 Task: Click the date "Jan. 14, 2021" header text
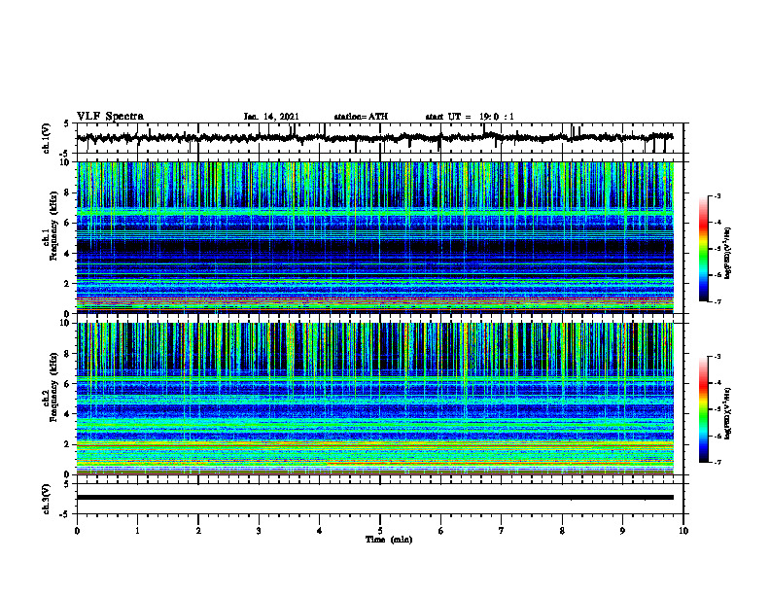pyautogui.click(x=271, y=117)
